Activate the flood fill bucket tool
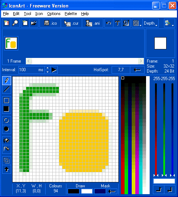 pyautogui.click(x=6, y=140)
